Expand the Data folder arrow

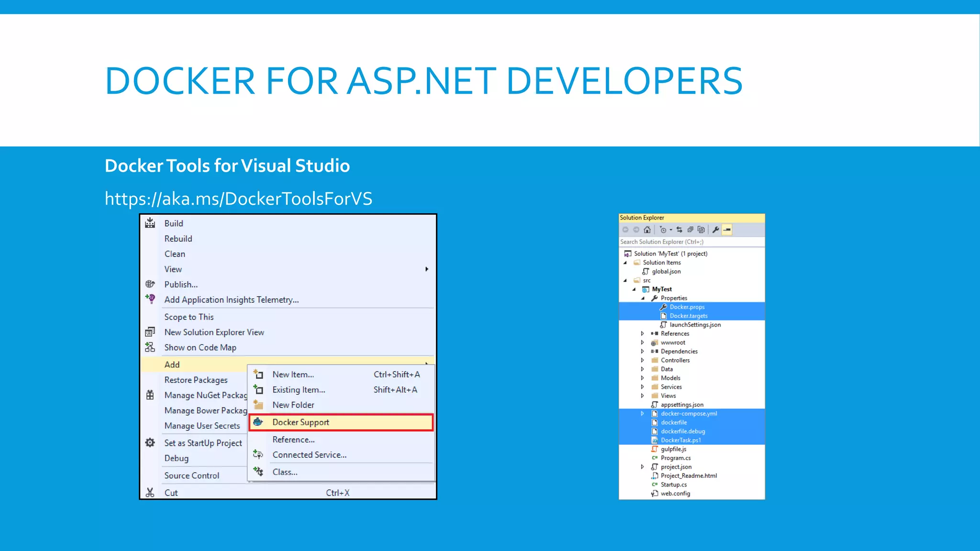(x=643, y=369)
